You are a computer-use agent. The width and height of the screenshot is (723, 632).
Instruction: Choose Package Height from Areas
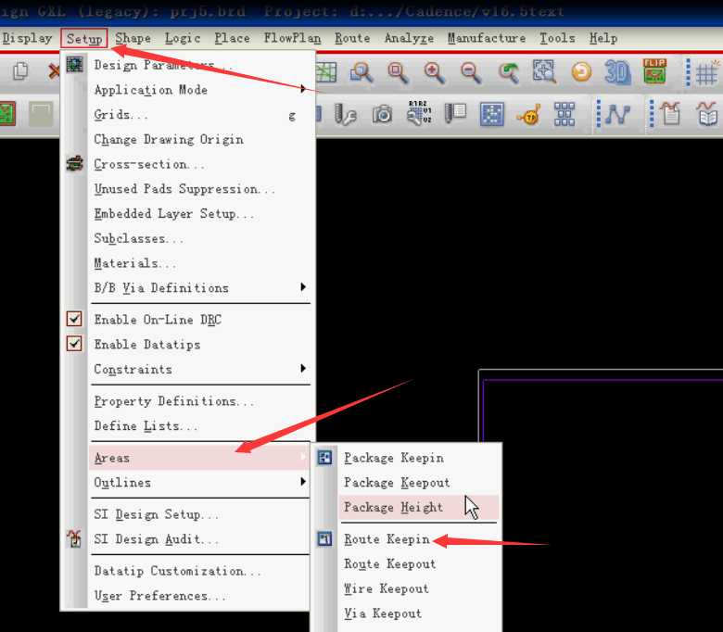[x=419, y=508]
